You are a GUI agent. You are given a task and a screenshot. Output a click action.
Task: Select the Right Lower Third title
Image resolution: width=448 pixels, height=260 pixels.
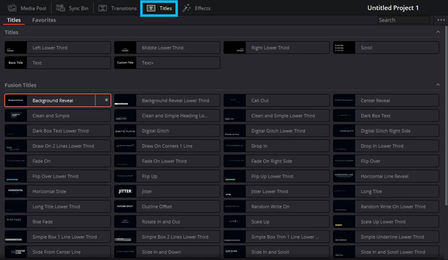[x=276, y=47]
